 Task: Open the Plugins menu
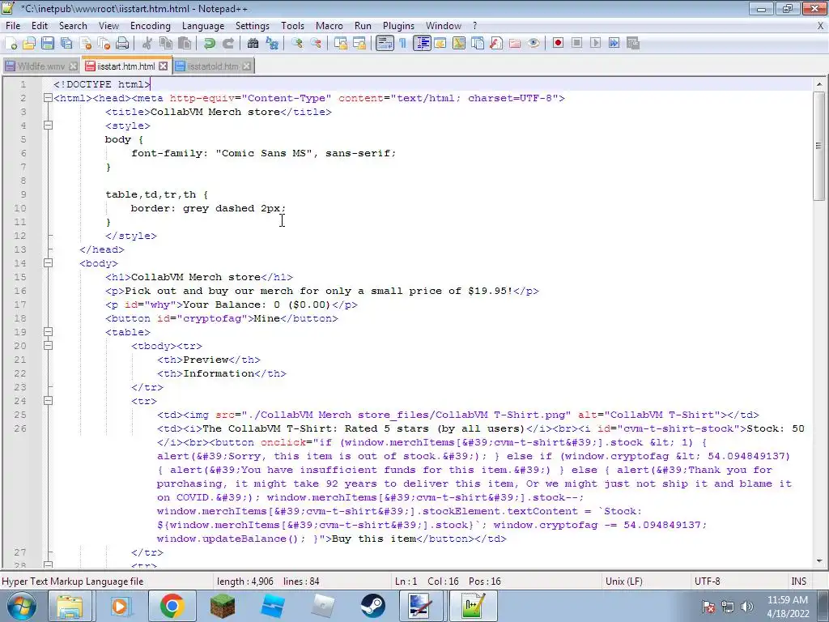coord(398,26)
